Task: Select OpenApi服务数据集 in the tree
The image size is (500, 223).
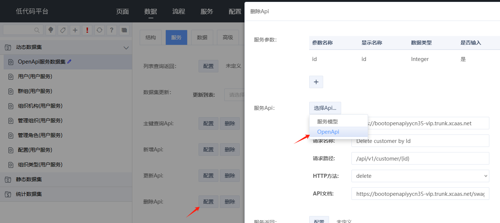Action: click(68, 62)
